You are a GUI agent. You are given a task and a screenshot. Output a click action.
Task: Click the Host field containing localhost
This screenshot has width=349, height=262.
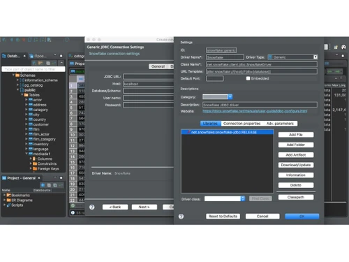149,84
